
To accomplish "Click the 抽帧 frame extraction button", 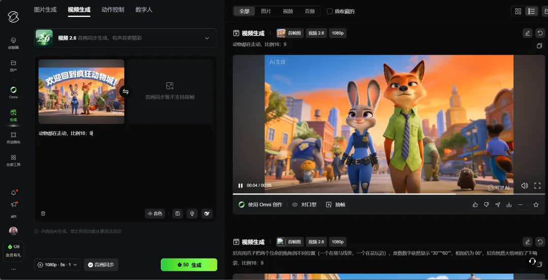I will 335,204.
